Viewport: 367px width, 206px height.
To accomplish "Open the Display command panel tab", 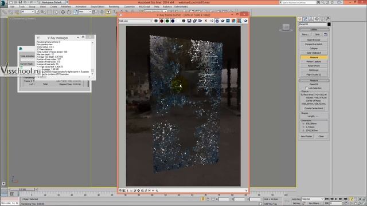I will pyautogui.click(x=322, y=19).
